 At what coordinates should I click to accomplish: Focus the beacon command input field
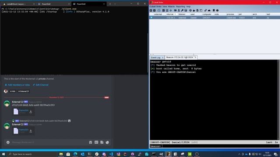tap(220, 146)
